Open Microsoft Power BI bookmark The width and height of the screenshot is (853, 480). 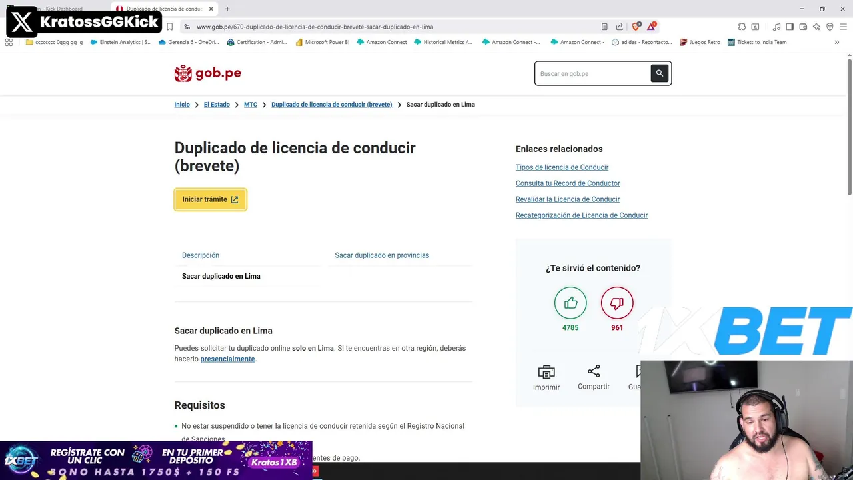[323, 42]
